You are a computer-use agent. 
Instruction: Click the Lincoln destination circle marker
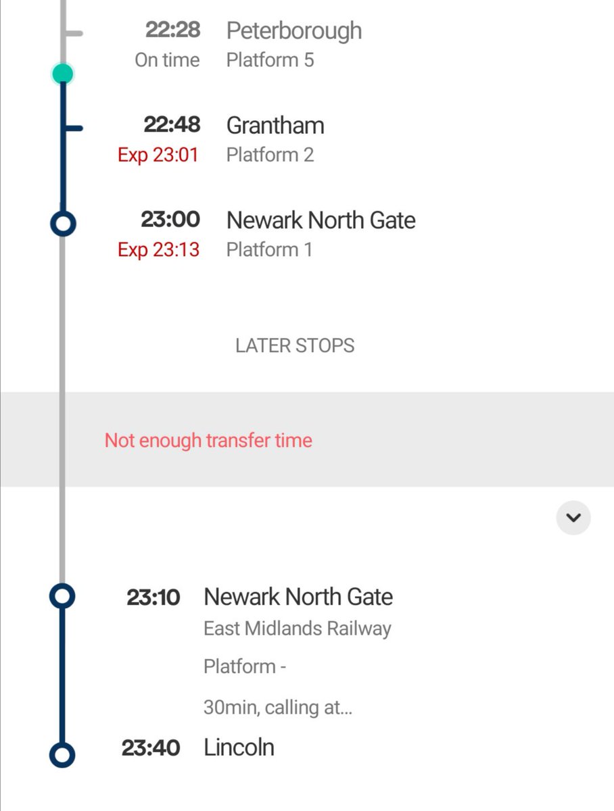pyautogui.click(x=62, y=755)
